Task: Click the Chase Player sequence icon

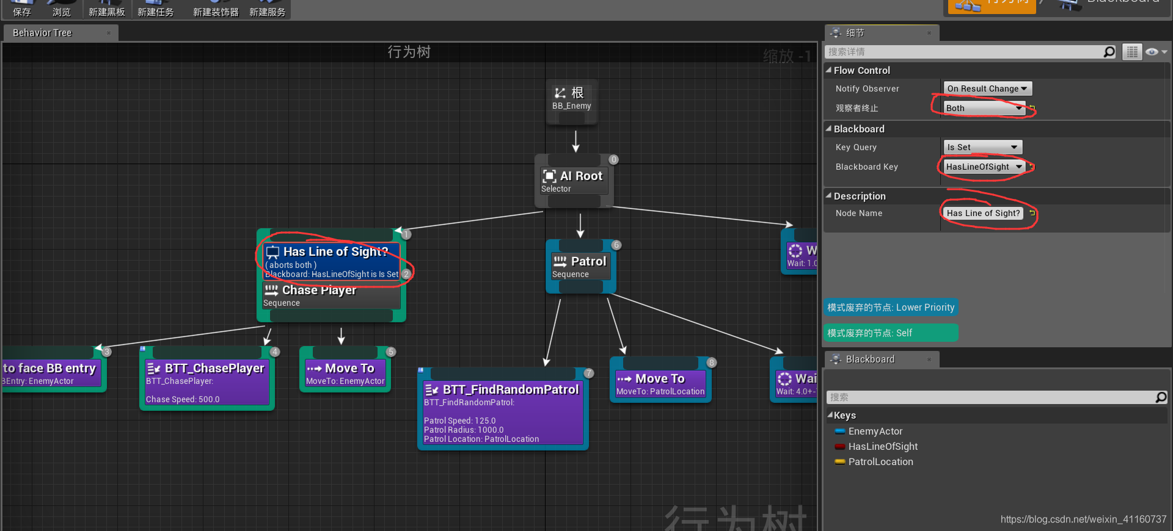Action: click(271, 290)
